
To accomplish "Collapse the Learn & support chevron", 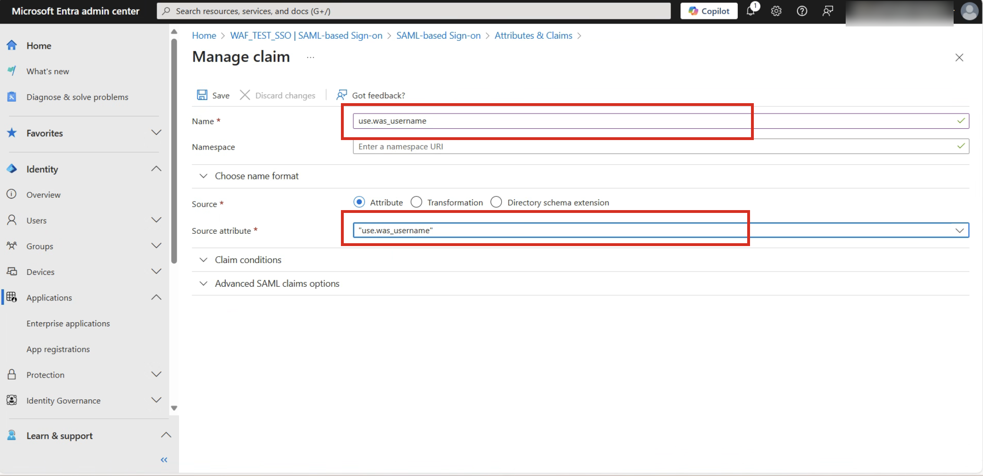I will click(166, 435).
